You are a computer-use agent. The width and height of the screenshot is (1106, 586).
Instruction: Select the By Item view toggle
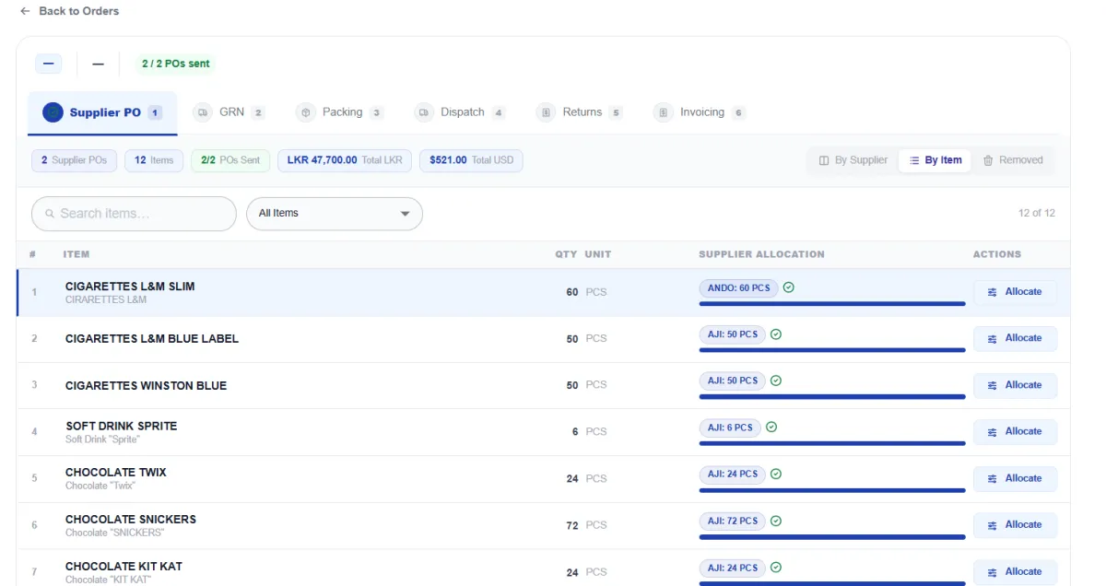point(935,160)
